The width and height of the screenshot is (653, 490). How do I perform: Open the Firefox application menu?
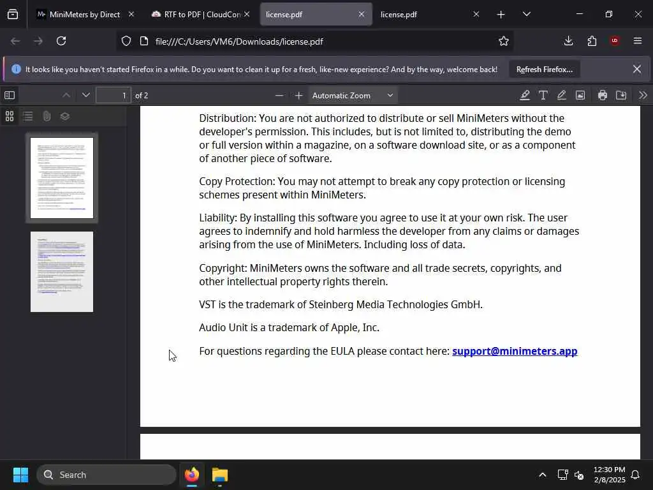point(638,41)
